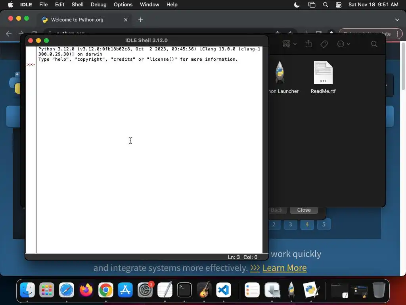Follow the Learn More link
The width and height of the screenshot is (406, 305).
coord(284,268)
